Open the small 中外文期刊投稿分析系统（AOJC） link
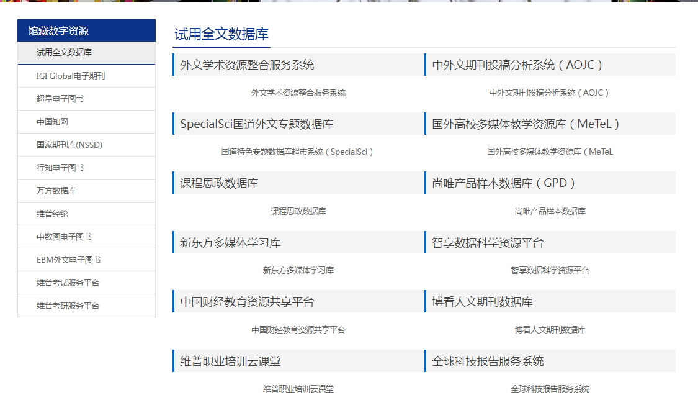This screenshot has width=698, height=405. (x=550, y=93)
